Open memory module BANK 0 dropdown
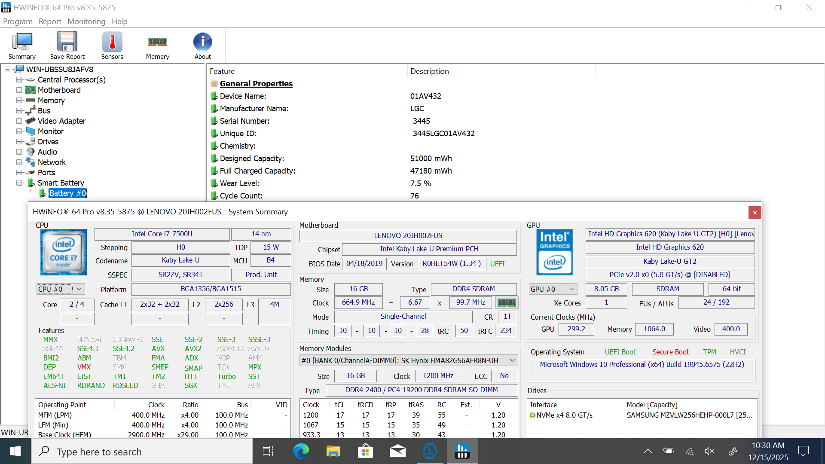Image resolution: width=825 pixels, height=464 pixels. [408, 360]
